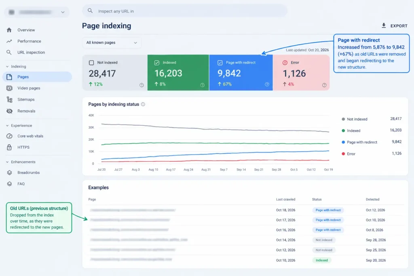Click the green Indexed legend dot
The height and width of the screenshot is (276, 414).
pyautogui.click(x=343, y=131)
